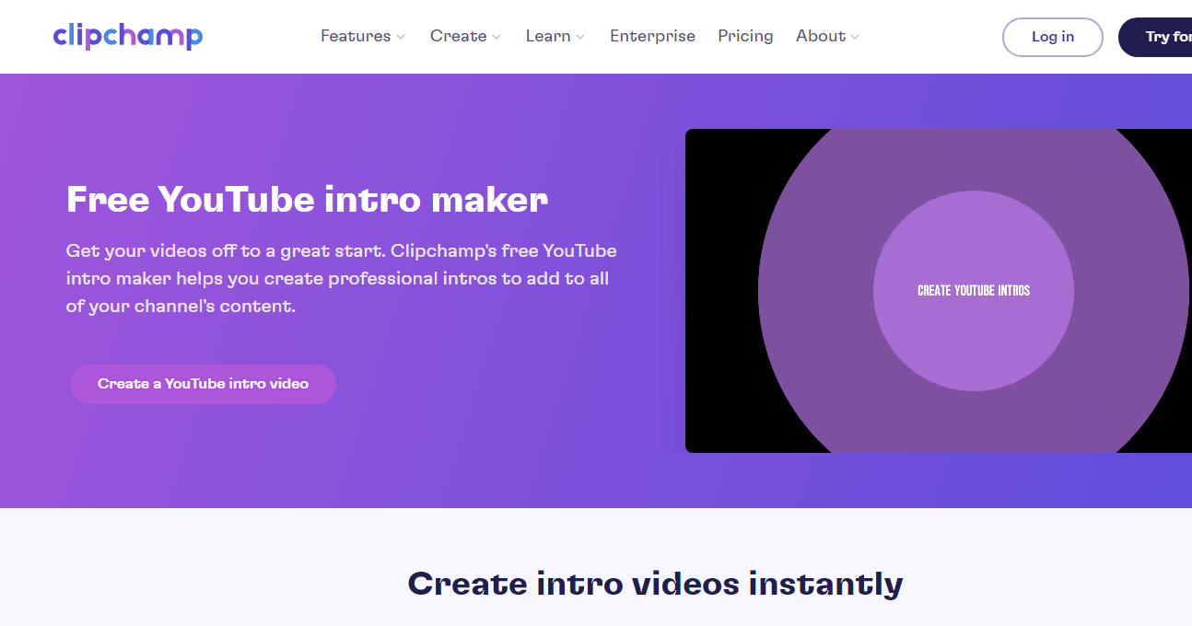This screenshot has height=626, width=1192.
Task: Expand the Create dropdown chevron
Action: (497, 37)
